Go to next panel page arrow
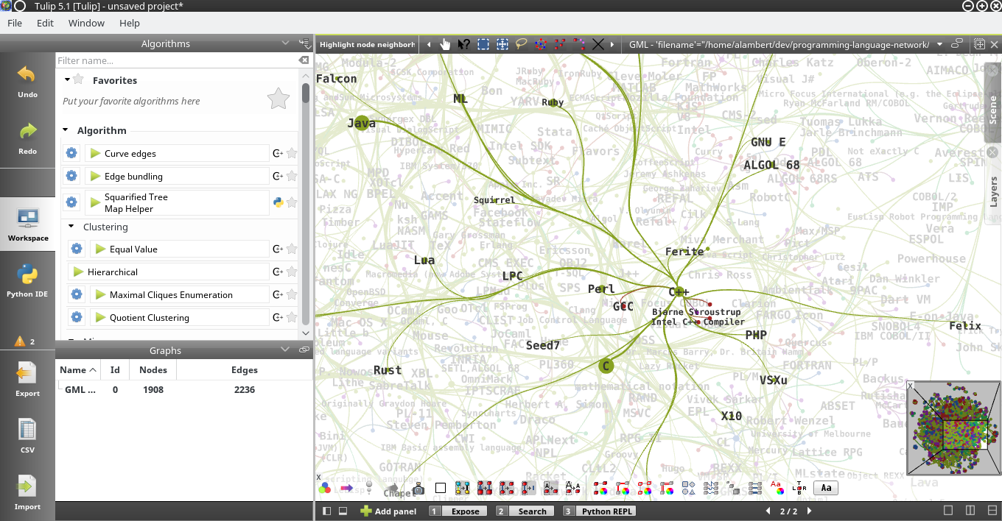Viewport: 1002px width, 521px height. pos(809,511)
